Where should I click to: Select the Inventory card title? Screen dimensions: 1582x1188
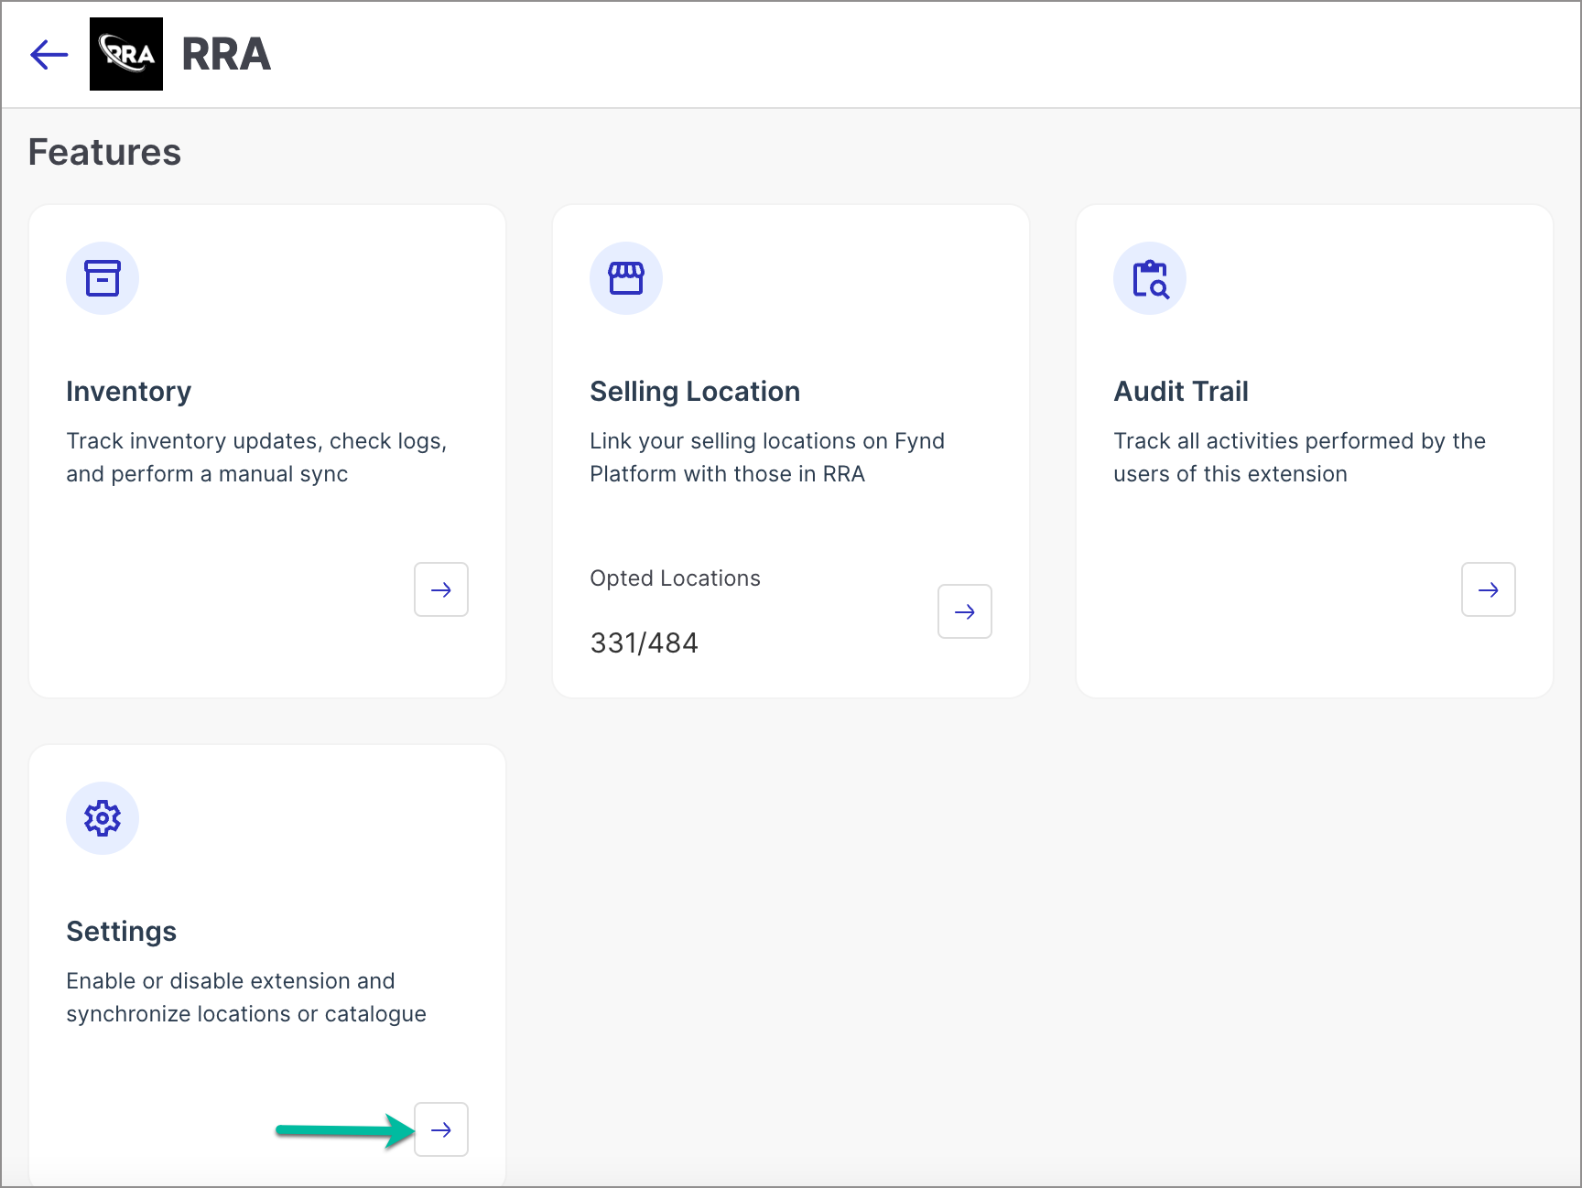coord(129,392)
